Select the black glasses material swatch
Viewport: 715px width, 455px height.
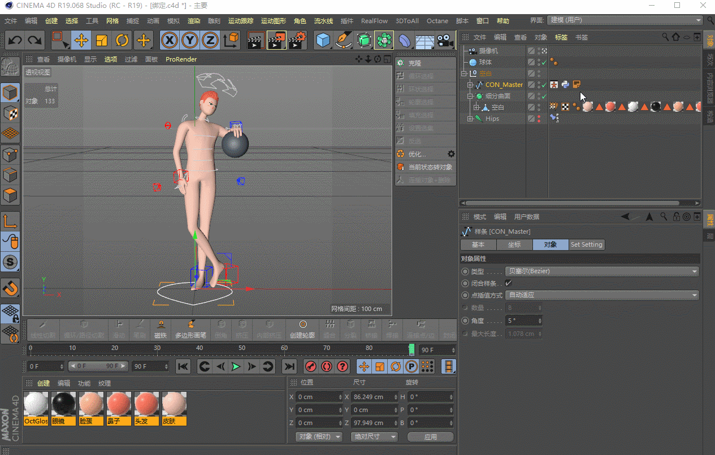(x=63, y=408)
